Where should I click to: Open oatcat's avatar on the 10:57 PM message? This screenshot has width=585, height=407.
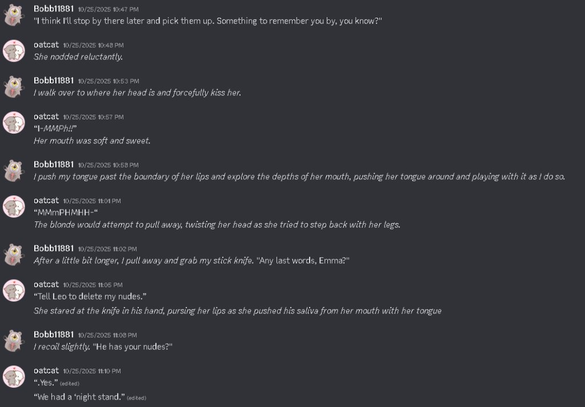pos(14,123)
